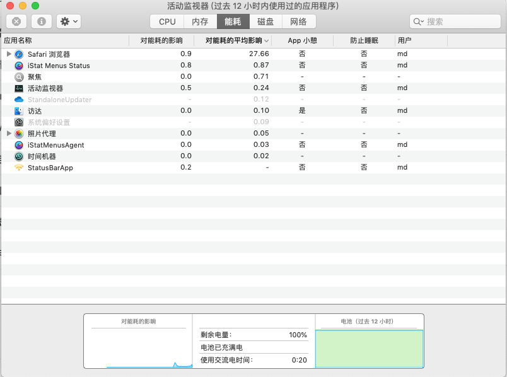Select the 网络 tab
The image size is (507, 377).
click(299, 21)
